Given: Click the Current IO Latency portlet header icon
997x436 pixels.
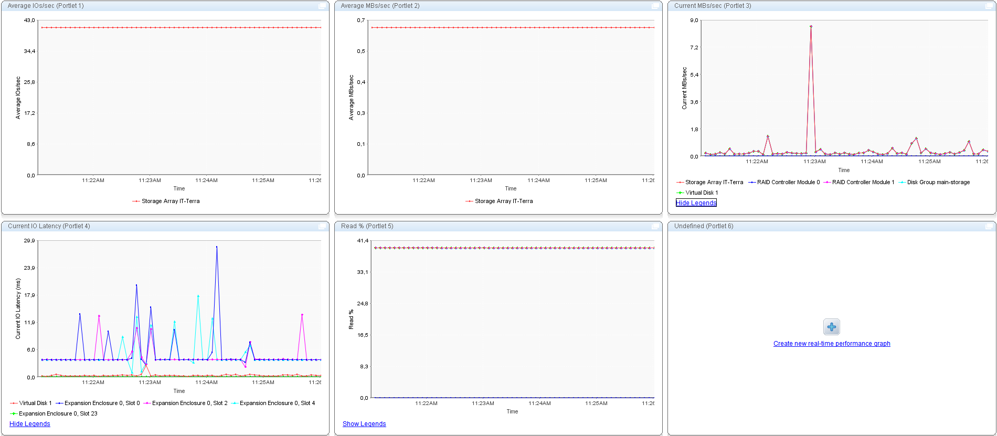Looking at the screenshot, I should [322, 227].
